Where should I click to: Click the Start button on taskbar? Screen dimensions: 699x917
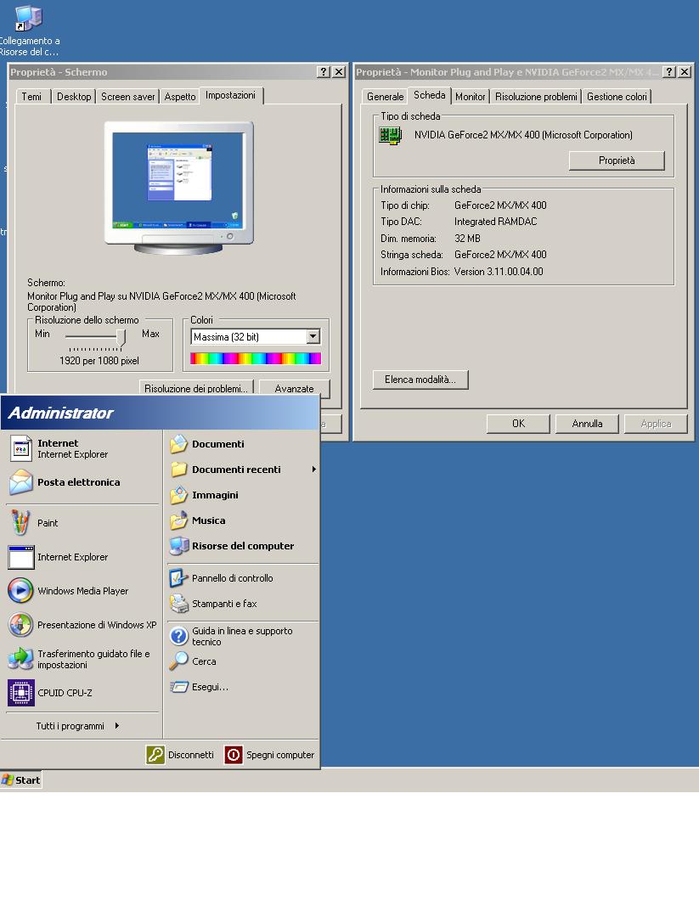pos(21,780)
